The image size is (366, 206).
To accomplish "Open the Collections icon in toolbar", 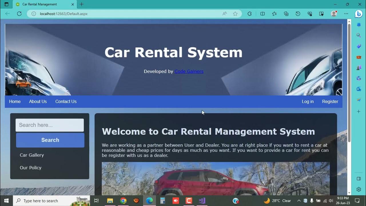I will pyautogui.click(x=286, y=14).
